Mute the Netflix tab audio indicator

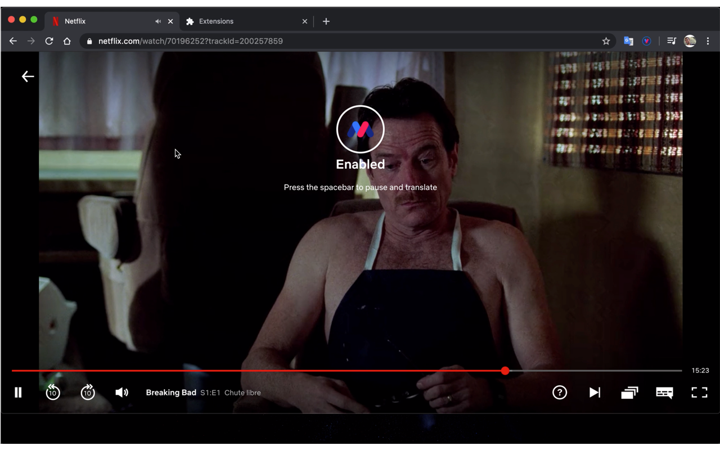(158, 21)
